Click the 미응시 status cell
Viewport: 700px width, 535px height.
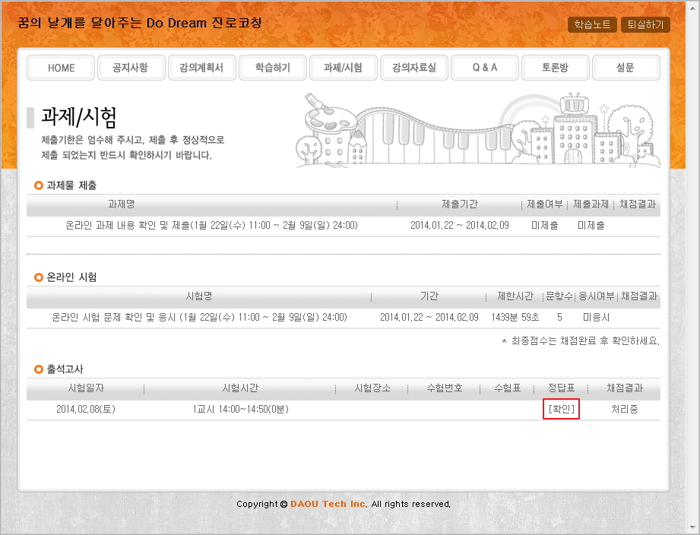tap(596, 317)
